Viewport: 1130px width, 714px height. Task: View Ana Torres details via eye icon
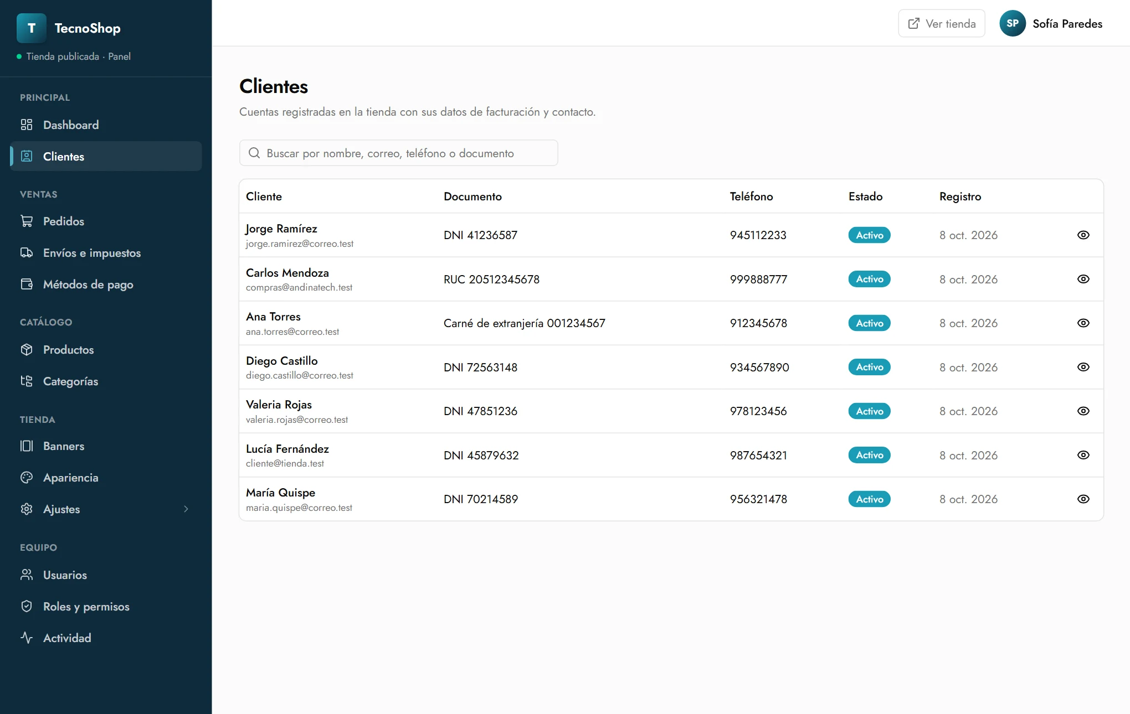click(x=1083, y=323)
